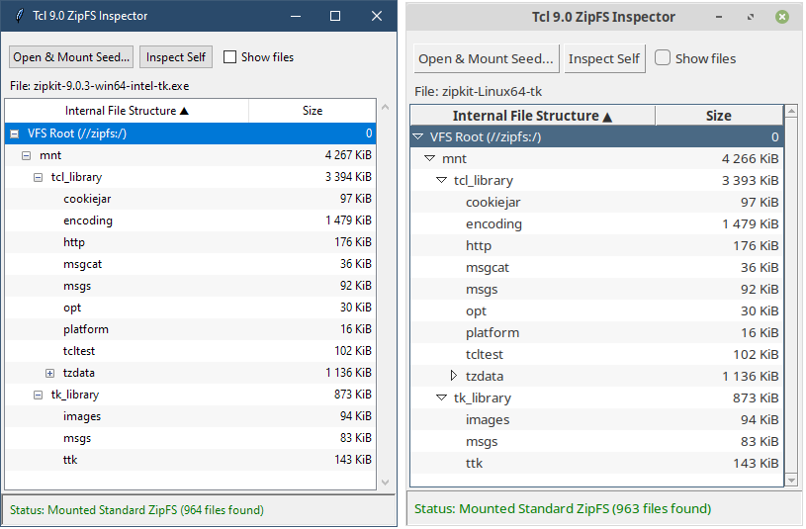
Task: Collapse tk_library in the Linux64-tk tree
Action: [442, 397]
